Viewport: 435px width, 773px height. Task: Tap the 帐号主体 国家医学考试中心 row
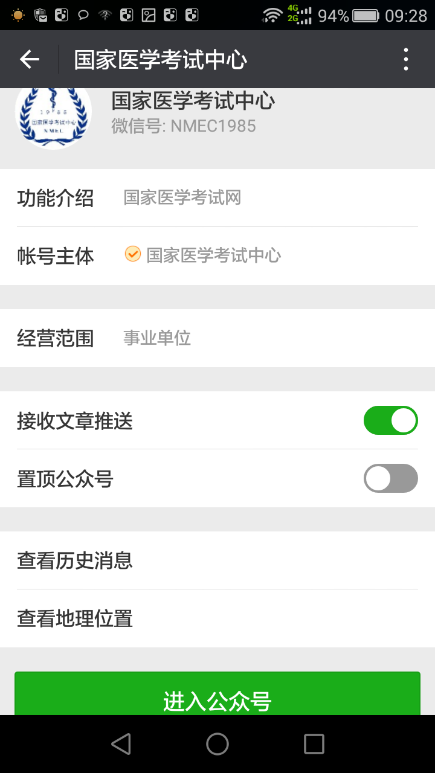217,255
